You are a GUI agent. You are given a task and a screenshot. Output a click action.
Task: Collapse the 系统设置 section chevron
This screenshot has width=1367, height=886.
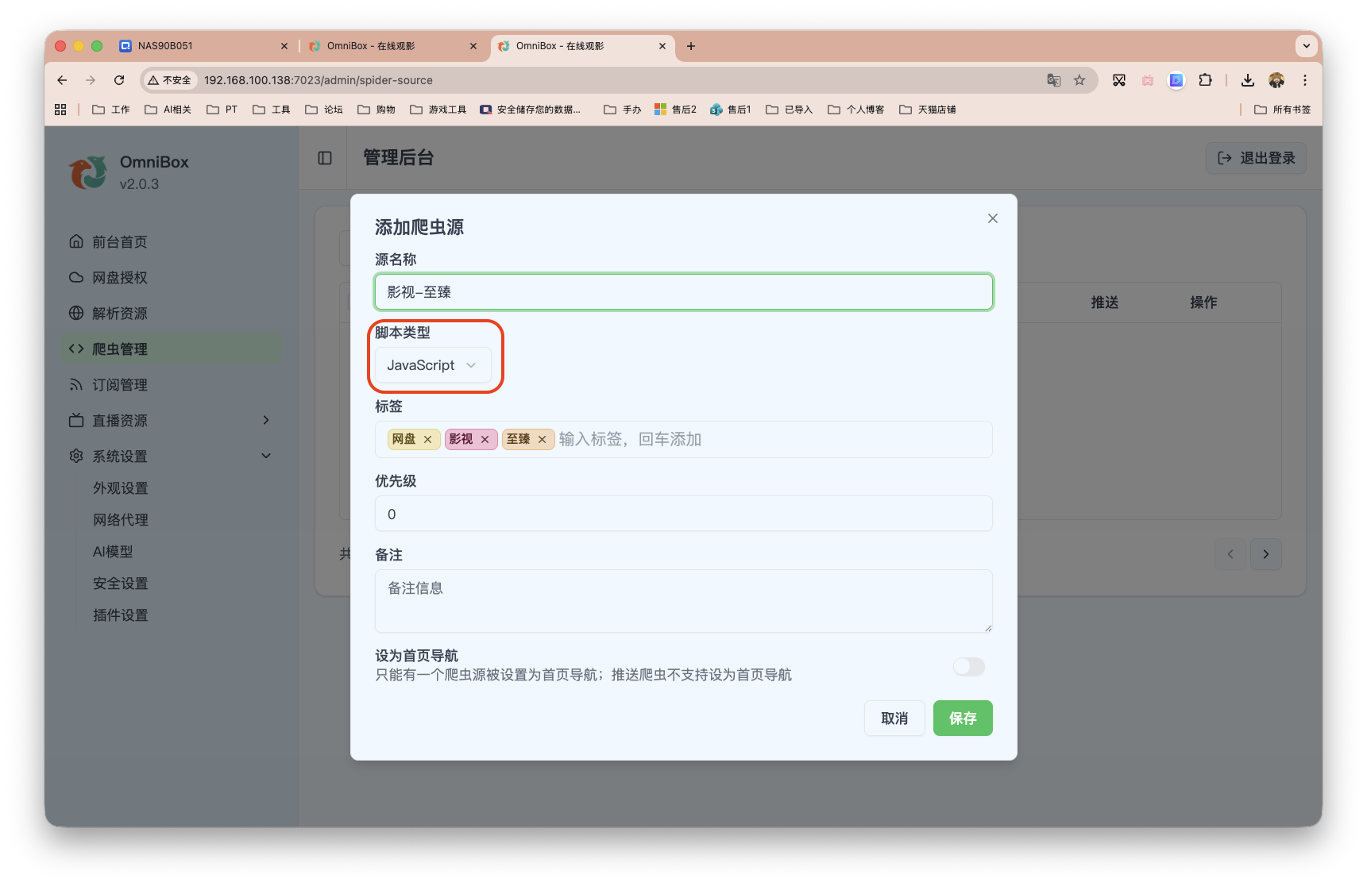[x=265, y=456]
